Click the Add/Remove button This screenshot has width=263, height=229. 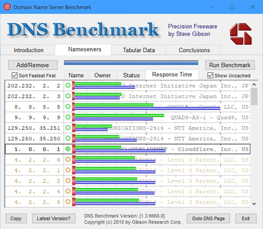(x=33, y=65)
